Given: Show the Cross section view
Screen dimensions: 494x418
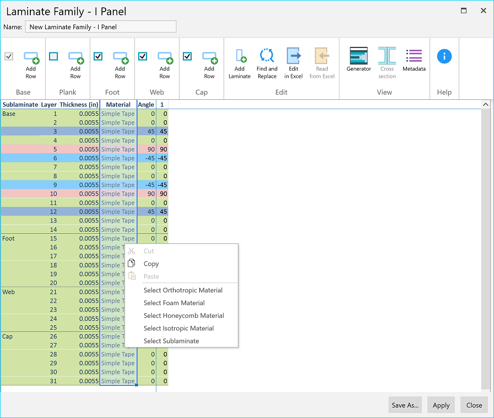Looking at the screenshot, I should click(387, 56).
